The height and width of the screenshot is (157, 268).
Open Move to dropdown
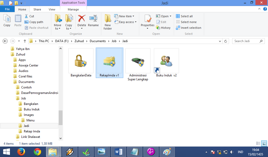pos(58,22)
